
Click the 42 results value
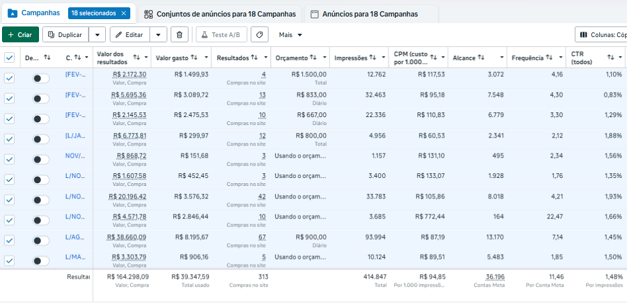coord(263,196)
